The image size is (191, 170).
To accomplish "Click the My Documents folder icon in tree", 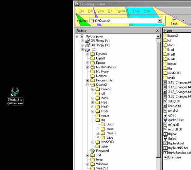I will point(93,67).
